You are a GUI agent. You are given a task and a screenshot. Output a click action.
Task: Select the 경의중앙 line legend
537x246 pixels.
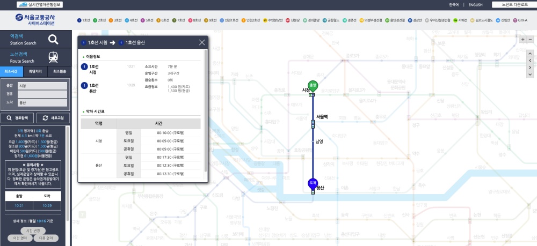point(311,20)
